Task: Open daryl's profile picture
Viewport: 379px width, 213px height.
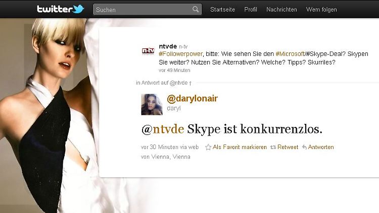Action: (x=152, y=105)
